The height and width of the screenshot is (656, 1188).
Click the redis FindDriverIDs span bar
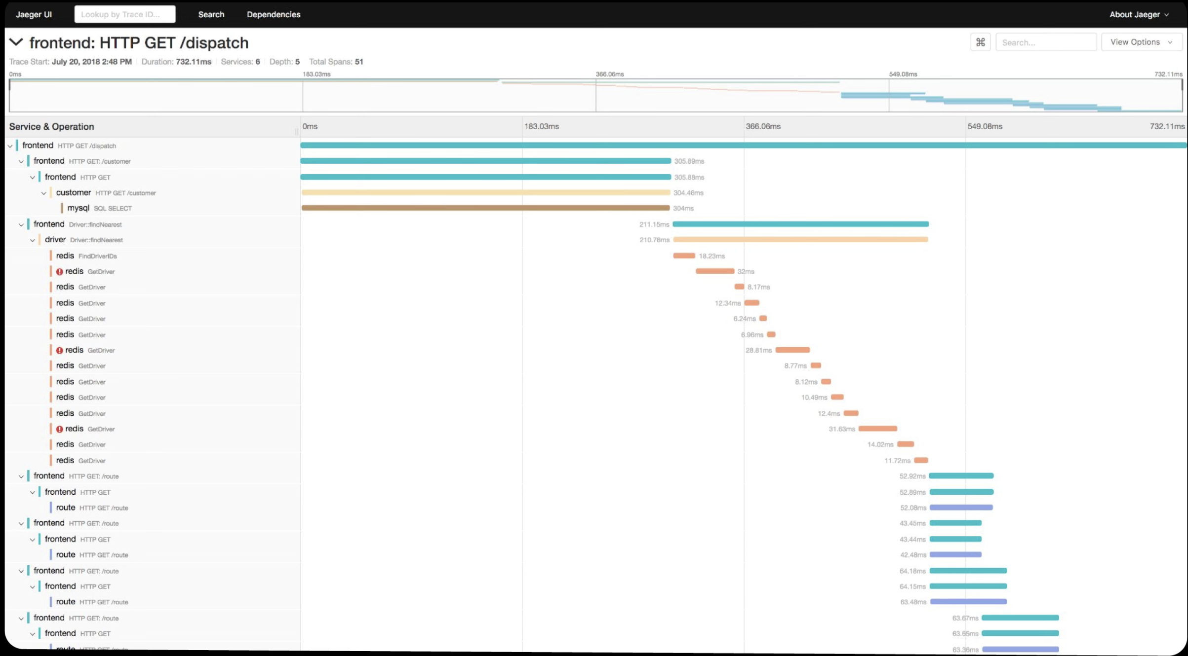pos(684,256)
